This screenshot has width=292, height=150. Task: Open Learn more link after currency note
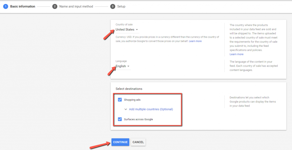point(195,41)
